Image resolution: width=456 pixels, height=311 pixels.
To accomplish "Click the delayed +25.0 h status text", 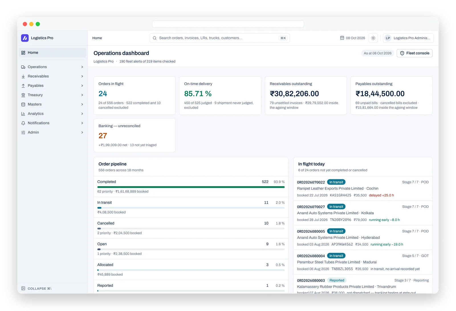I will 381,196.
